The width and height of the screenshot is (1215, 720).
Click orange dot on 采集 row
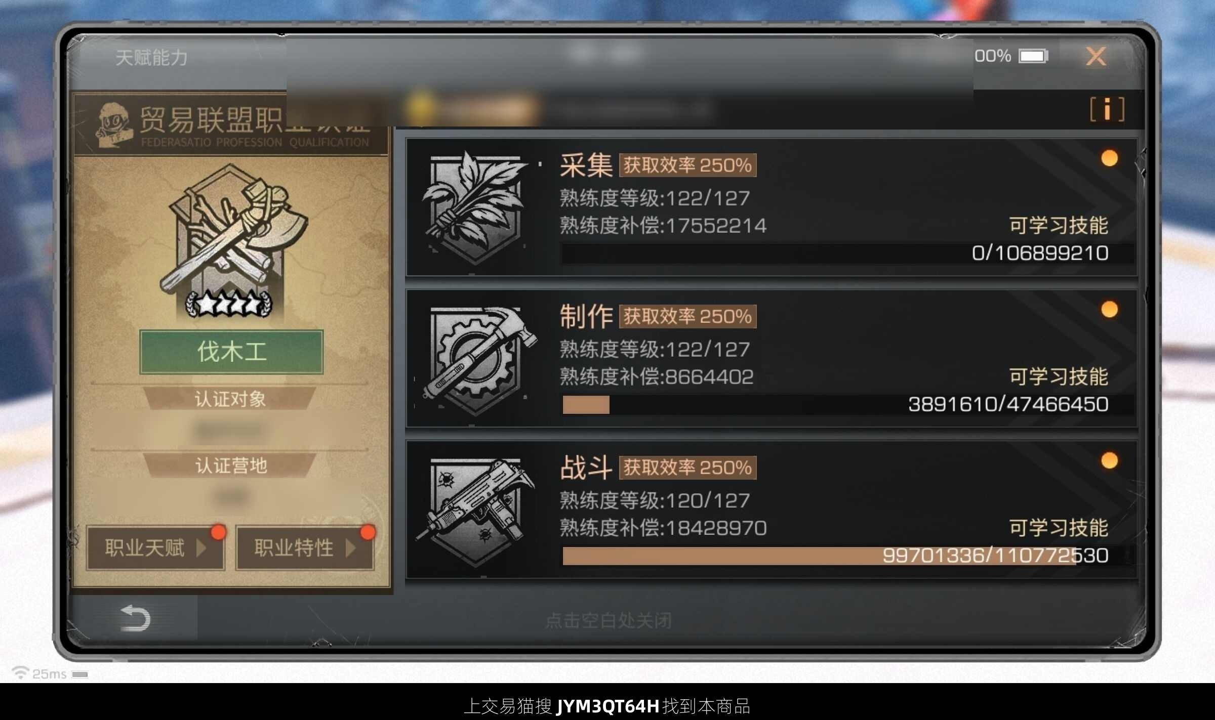tap(1109, 158)
